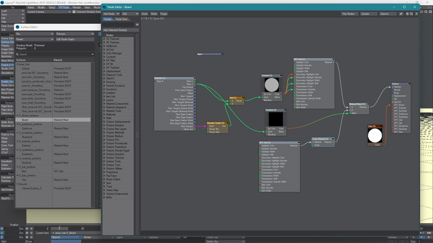Open the Save dropdown in Layout

[x=13, y=15]
